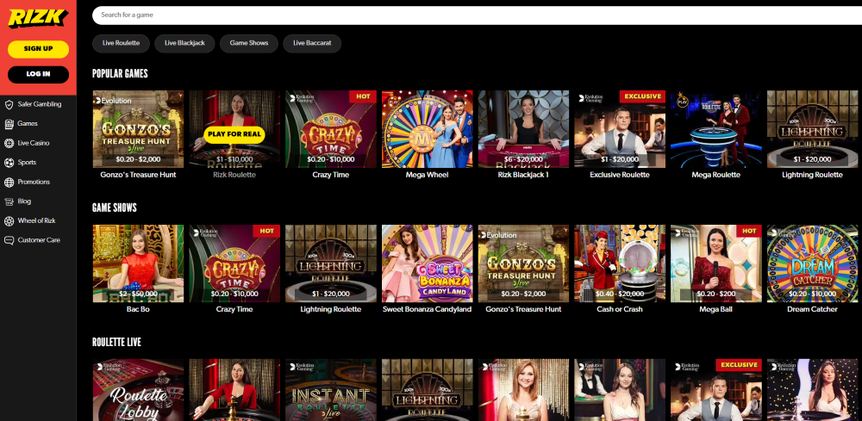The height and width of the screenshot is (421, 862).
Task: Open Crazy Time in Game Shows
Action: (x=234, y=263)
